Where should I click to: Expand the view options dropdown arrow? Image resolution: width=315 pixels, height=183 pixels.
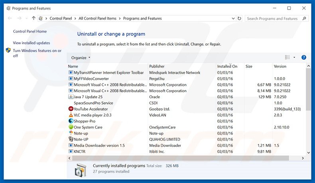click(294, 58)
